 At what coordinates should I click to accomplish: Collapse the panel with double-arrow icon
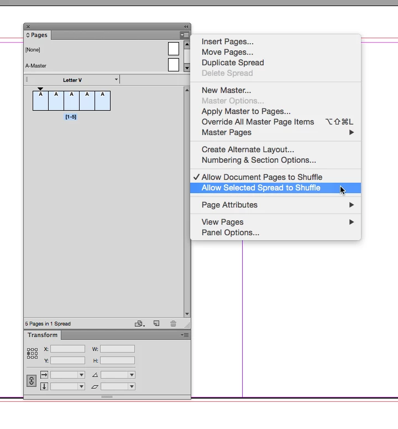point(186,27)
